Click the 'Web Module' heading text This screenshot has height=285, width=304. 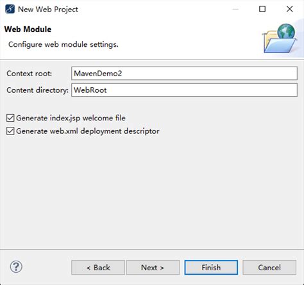[28, 29]
